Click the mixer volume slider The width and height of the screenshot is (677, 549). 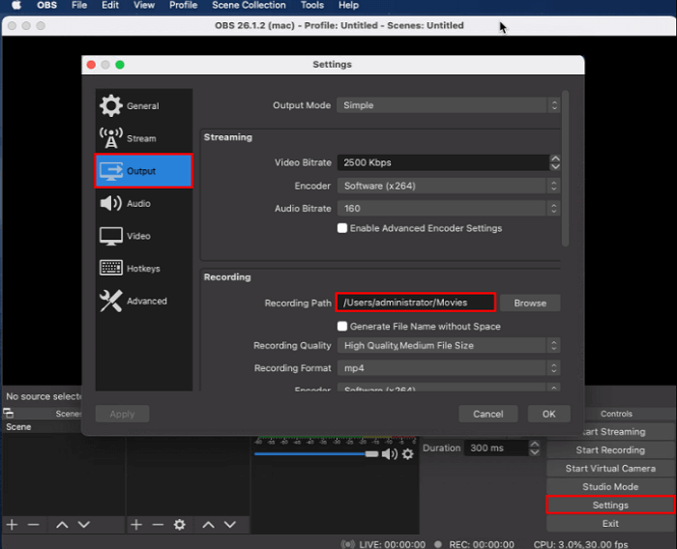pos(316,453)
